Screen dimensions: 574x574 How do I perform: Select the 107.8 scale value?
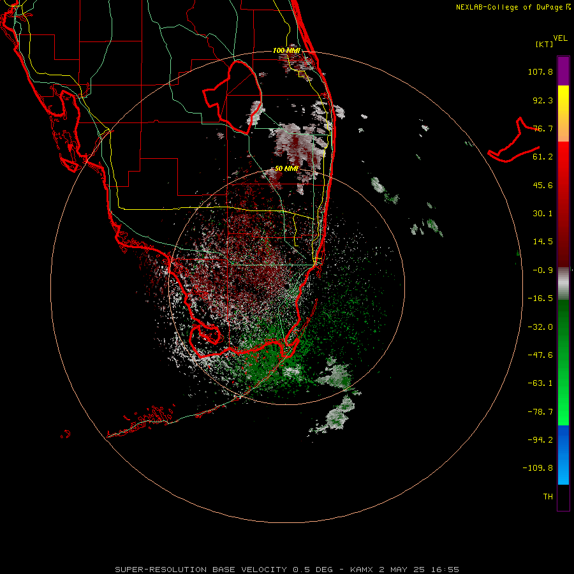[x=540, y=71]
